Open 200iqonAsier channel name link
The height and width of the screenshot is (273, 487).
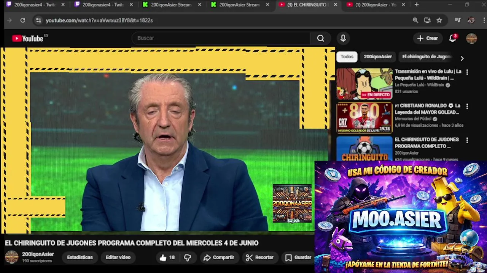[x=38, y=254]
